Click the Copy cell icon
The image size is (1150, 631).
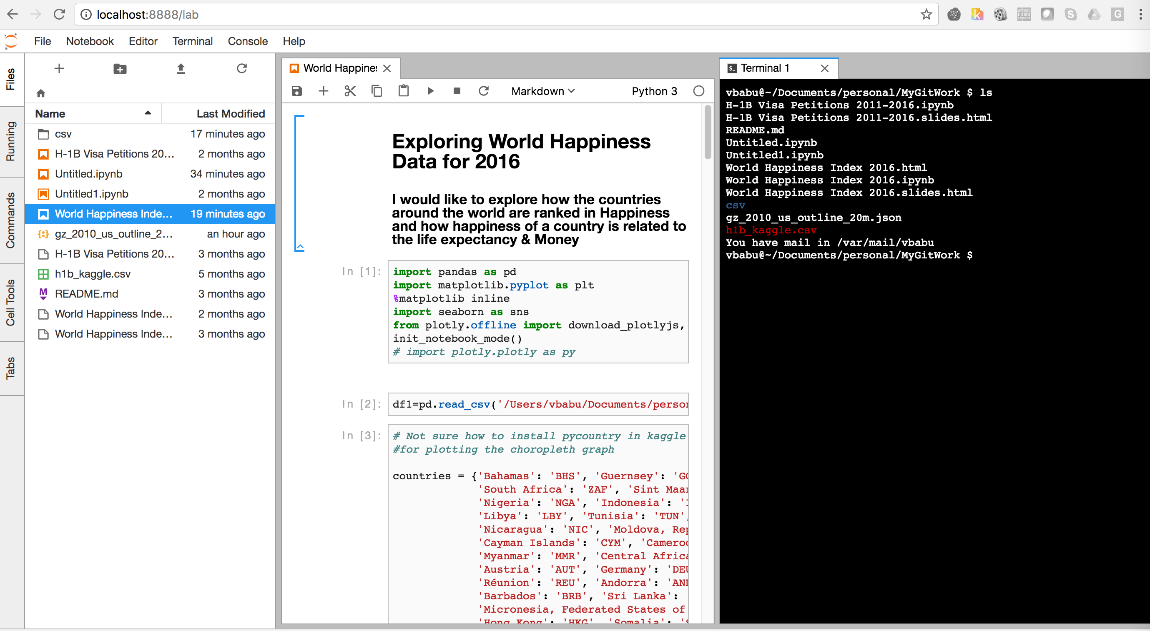[x=376, y=91]
